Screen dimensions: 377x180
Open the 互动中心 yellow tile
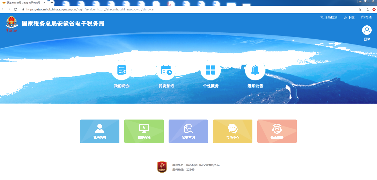[x=233, y=131]
